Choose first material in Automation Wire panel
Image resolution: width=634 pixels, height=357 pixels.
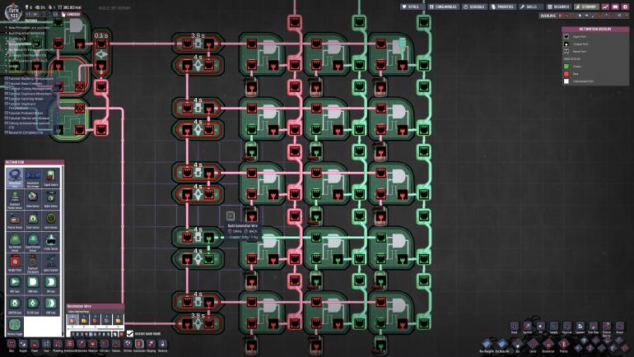[x=72, y=320]
